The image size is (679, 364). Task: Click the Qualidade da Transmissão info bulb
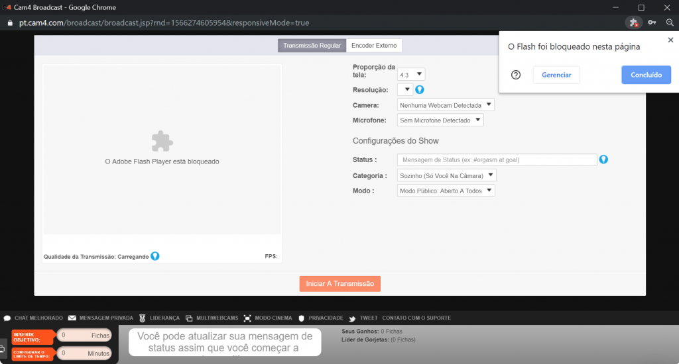click(154, 256)
